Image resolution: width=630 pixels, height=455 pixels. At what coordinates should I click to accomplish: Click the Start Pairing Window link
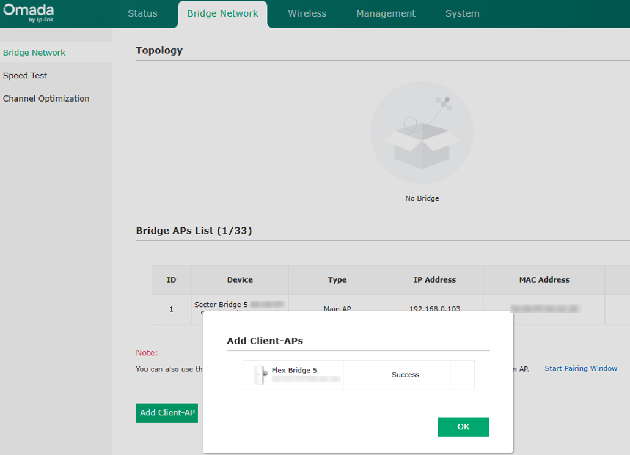coord(581,368)
